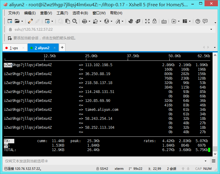Click add current session arrow button
This screenshot has height=174, width=220.
(10, 38)
